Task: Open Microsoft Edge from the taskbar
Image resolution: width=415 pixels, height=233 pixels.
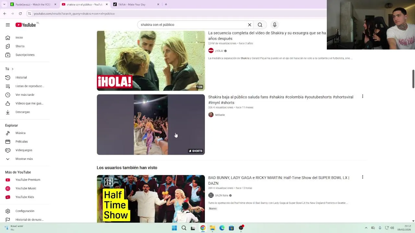Action: [222, 228]
